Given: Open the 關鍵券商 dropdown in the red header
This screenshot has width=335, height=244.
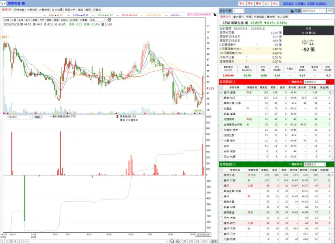Looking at the screenshot, I should coord(315,82).
